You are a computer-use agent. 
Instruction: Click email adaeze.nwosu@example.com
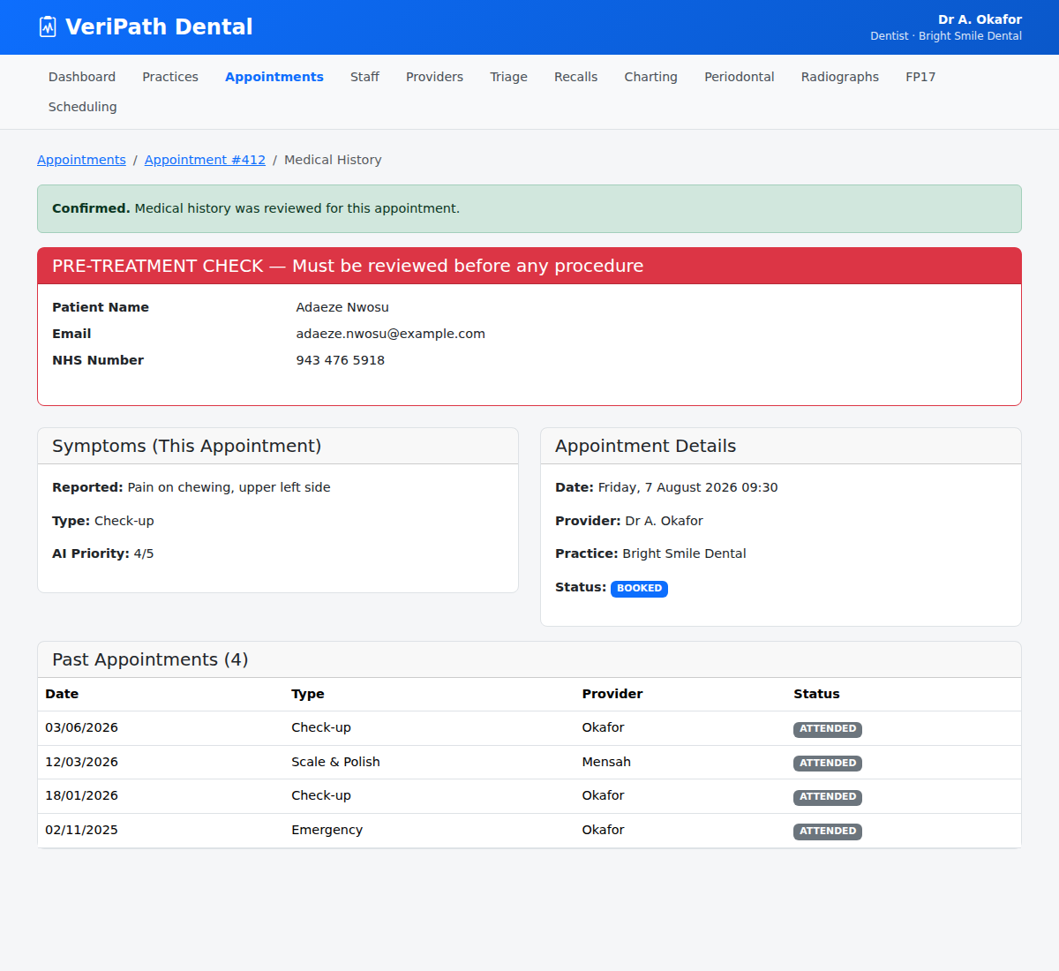click(390, 334)
